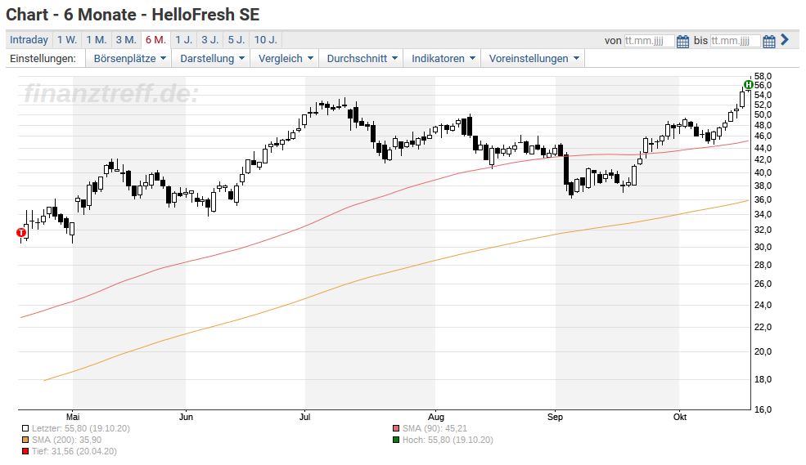Click the 'Chart - 6 Monate - HelloFresh SE' heading
Image resolution: width=806 pixels, height=465 pixels.
(x=133, y=15)
